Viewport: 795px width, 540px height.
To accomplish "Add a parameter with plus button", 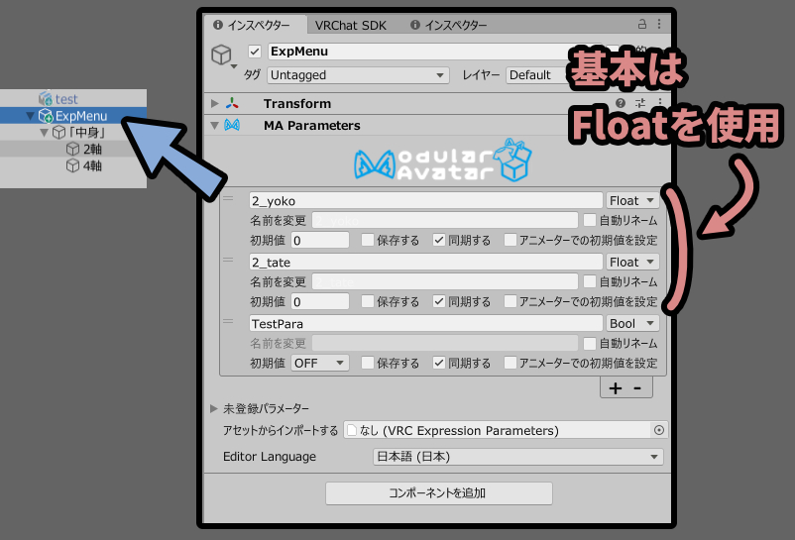I will coord(616,388).
